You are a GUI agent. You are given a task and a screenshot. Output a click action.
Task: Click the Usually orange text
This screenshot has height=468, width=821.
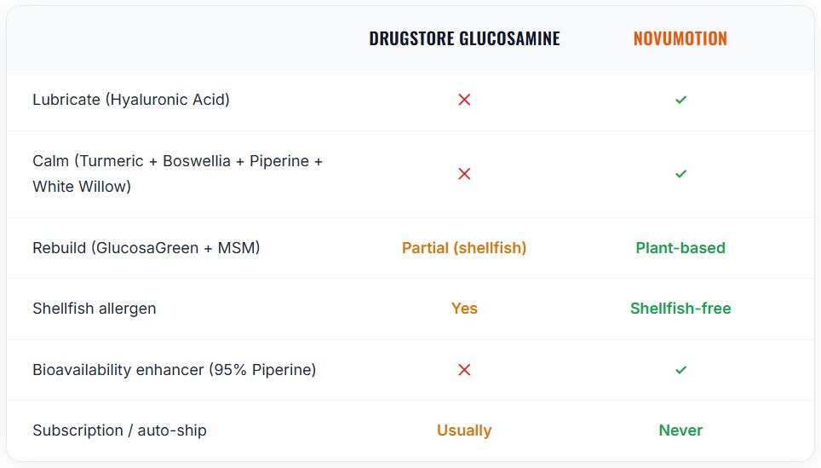coord(464,430)
